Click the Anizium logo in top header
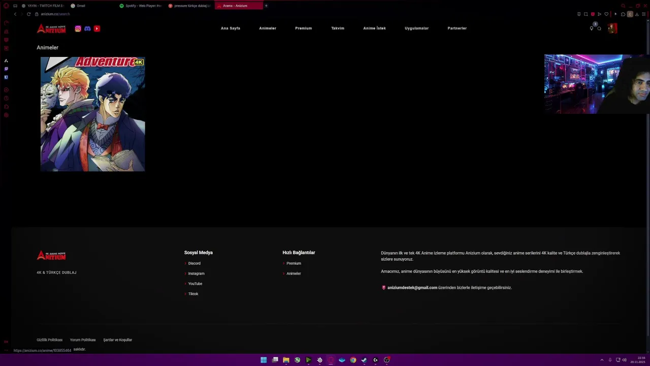The width and height of the screenshot is (650, 366). point(51,28)
